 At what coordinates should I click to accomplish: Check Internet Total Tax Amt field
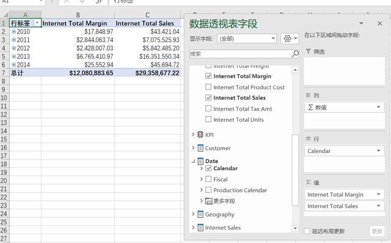coord(208,108)
